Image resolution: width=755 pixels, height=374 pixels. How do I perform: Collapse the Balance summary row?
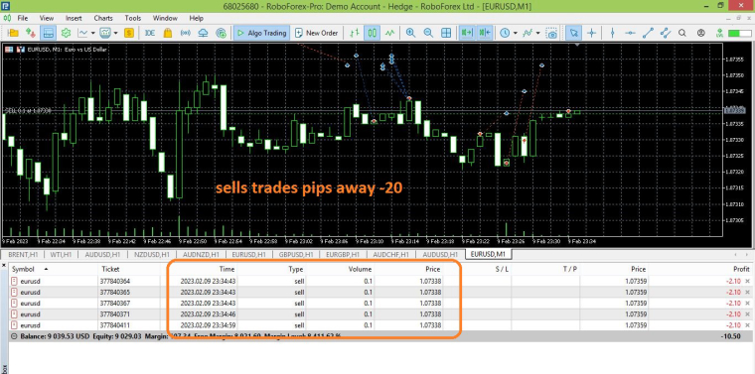point(14,336)
